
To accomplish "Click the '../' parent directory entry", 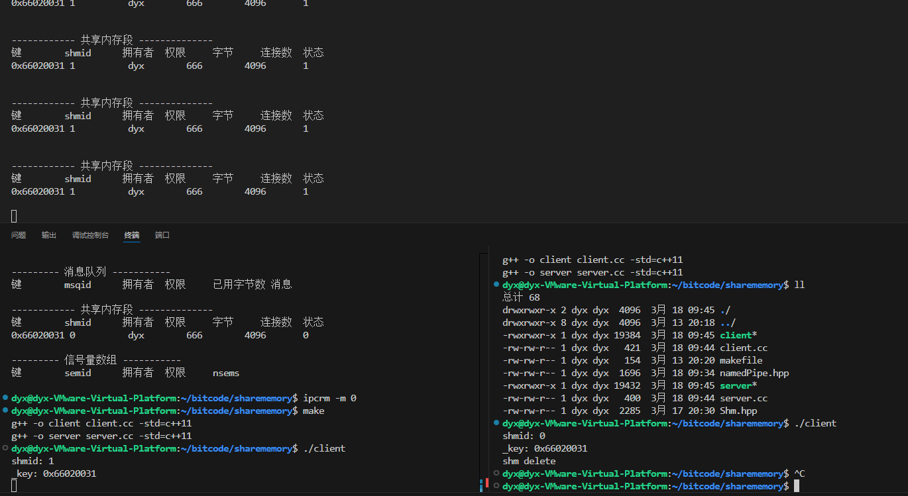I will pos(728,322).
